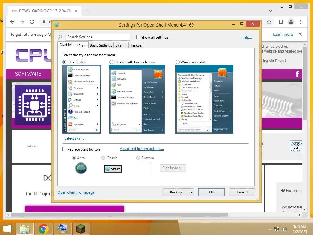Click the magenta download bar on webpage
The width and height of the screenshot is (313, 235).
[x=75, y=209]
